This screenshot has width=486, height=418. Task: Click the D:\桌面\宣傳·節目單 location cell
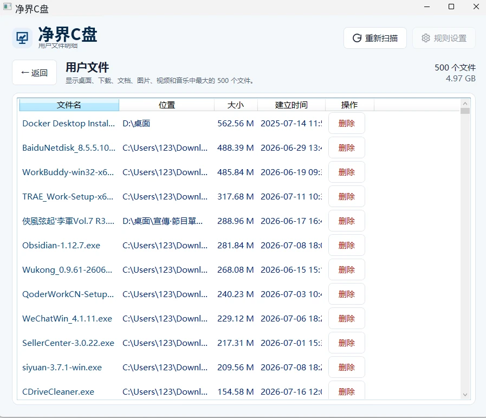(x=163, y=221)
